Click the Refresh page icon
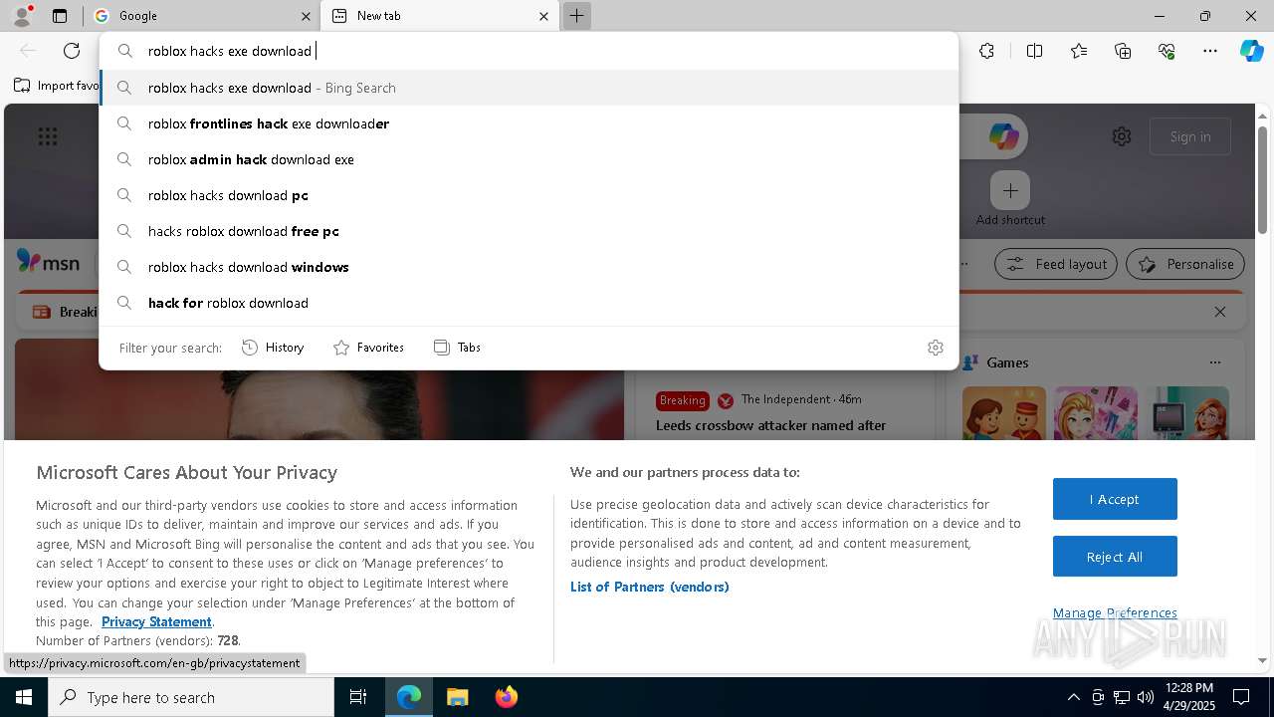The image size is (1274, 717). pos(72,51)
